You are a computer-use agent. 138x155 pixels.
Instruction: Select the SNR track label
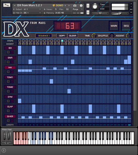pyautogui.click(x=10, y=58)
